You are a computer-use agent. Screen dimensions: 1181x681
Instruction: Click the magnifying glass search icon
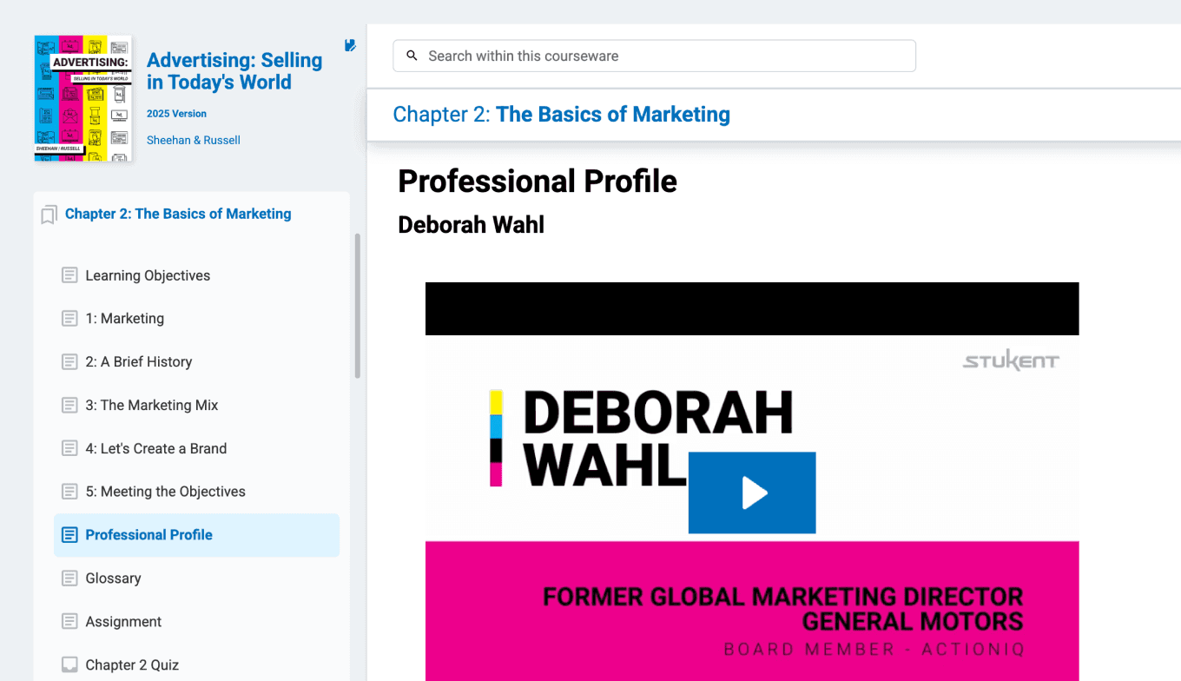[412, 56]
